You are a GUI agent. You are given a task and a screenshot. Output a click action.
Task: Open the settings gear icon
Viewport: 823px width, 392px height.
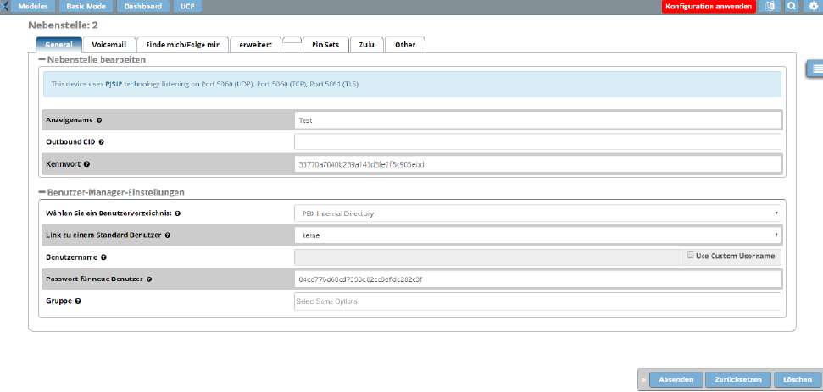point(813,6)
